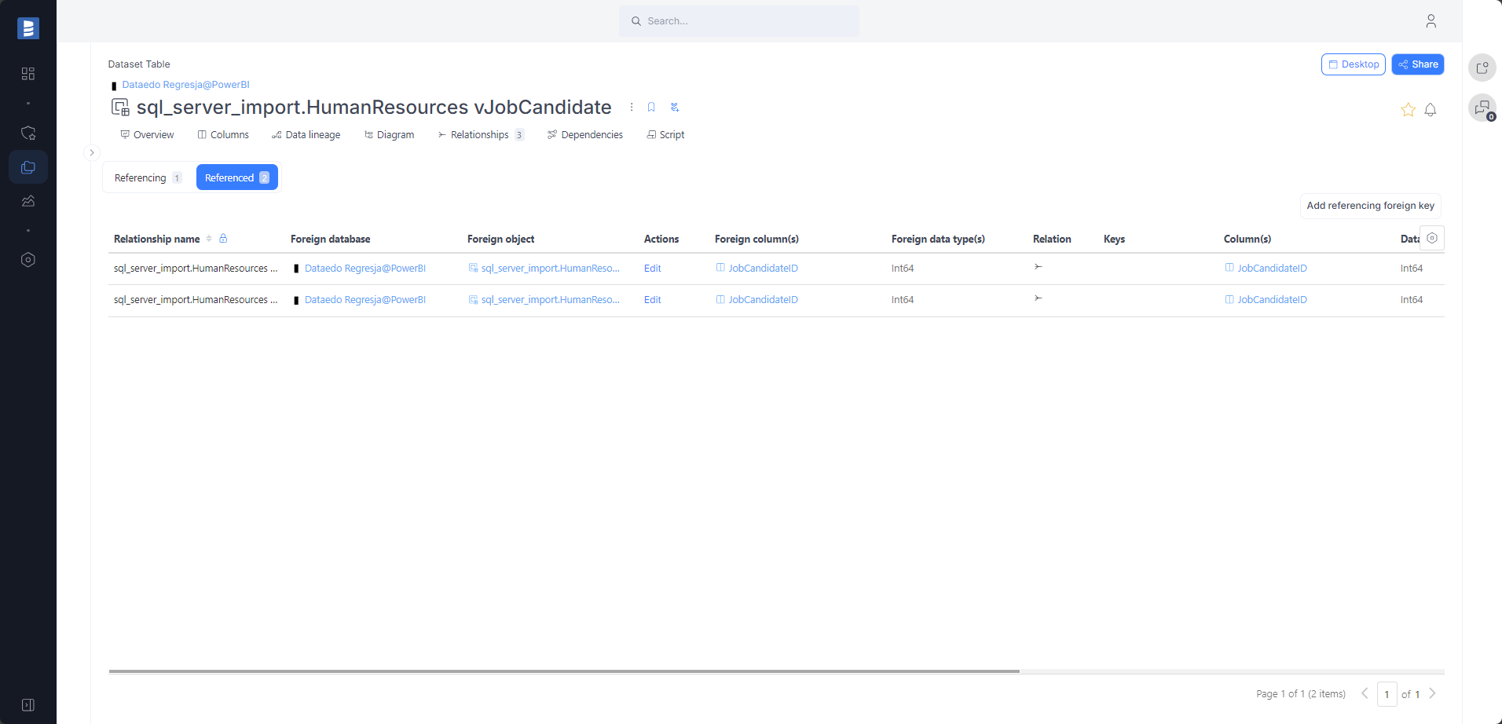Click the Desktop button
The image size is (1502, 724).
(1354, 64)
